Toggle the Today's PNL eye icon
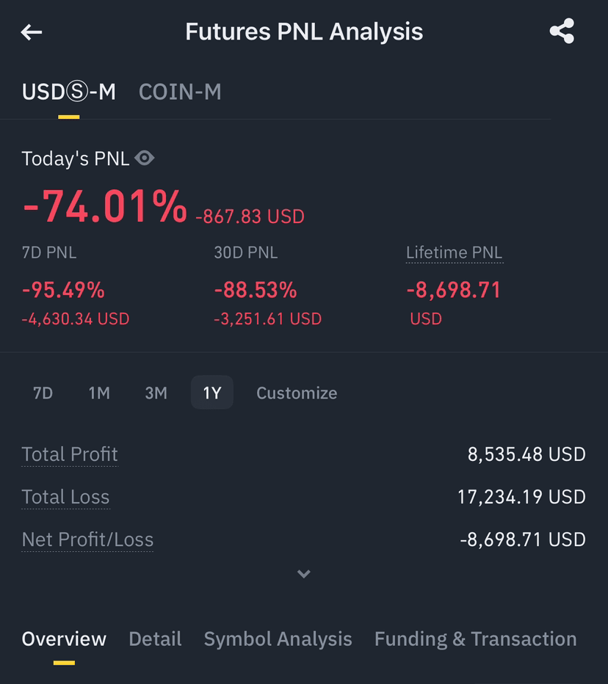Screen dimensions: 608x684 click(145, 158)
